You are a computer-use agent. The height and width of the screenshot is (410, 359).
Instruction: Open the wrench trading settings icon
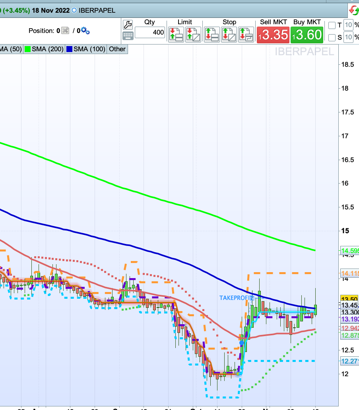pyautogui.click(x=128, y=25)
